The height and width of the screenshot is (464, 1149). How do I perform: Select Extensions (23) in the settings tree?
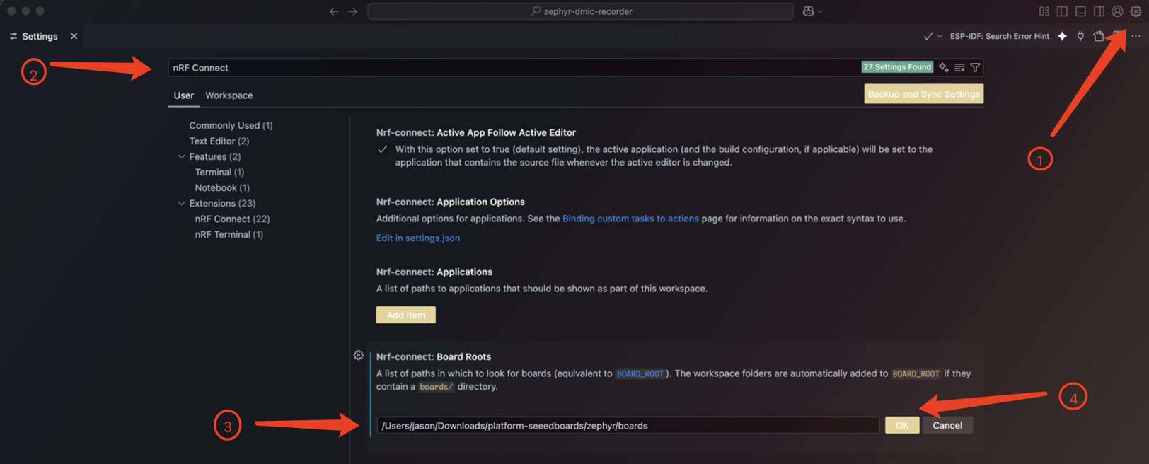[x=222, y=203]
